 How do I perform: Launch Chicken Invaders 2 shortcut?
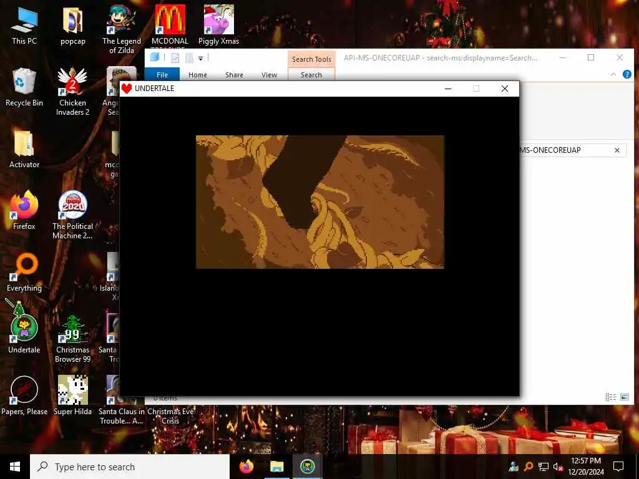(72, 92)
